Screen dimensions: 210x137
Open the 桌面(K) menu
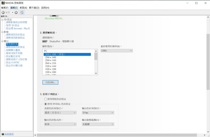click(23, 8)
